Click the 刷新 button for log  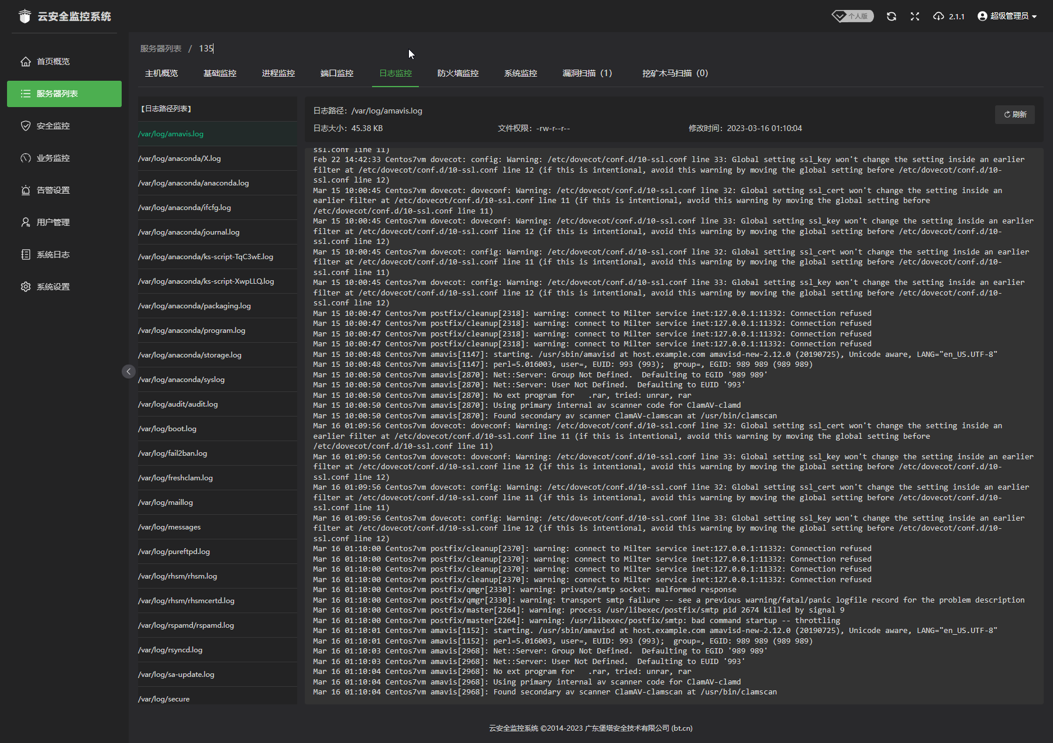coord(1015,115)
